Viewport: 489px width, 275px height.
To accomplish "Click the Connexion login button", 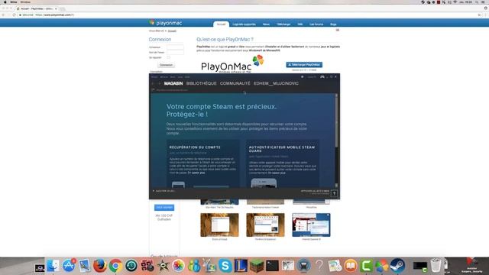I will (167, 65).
